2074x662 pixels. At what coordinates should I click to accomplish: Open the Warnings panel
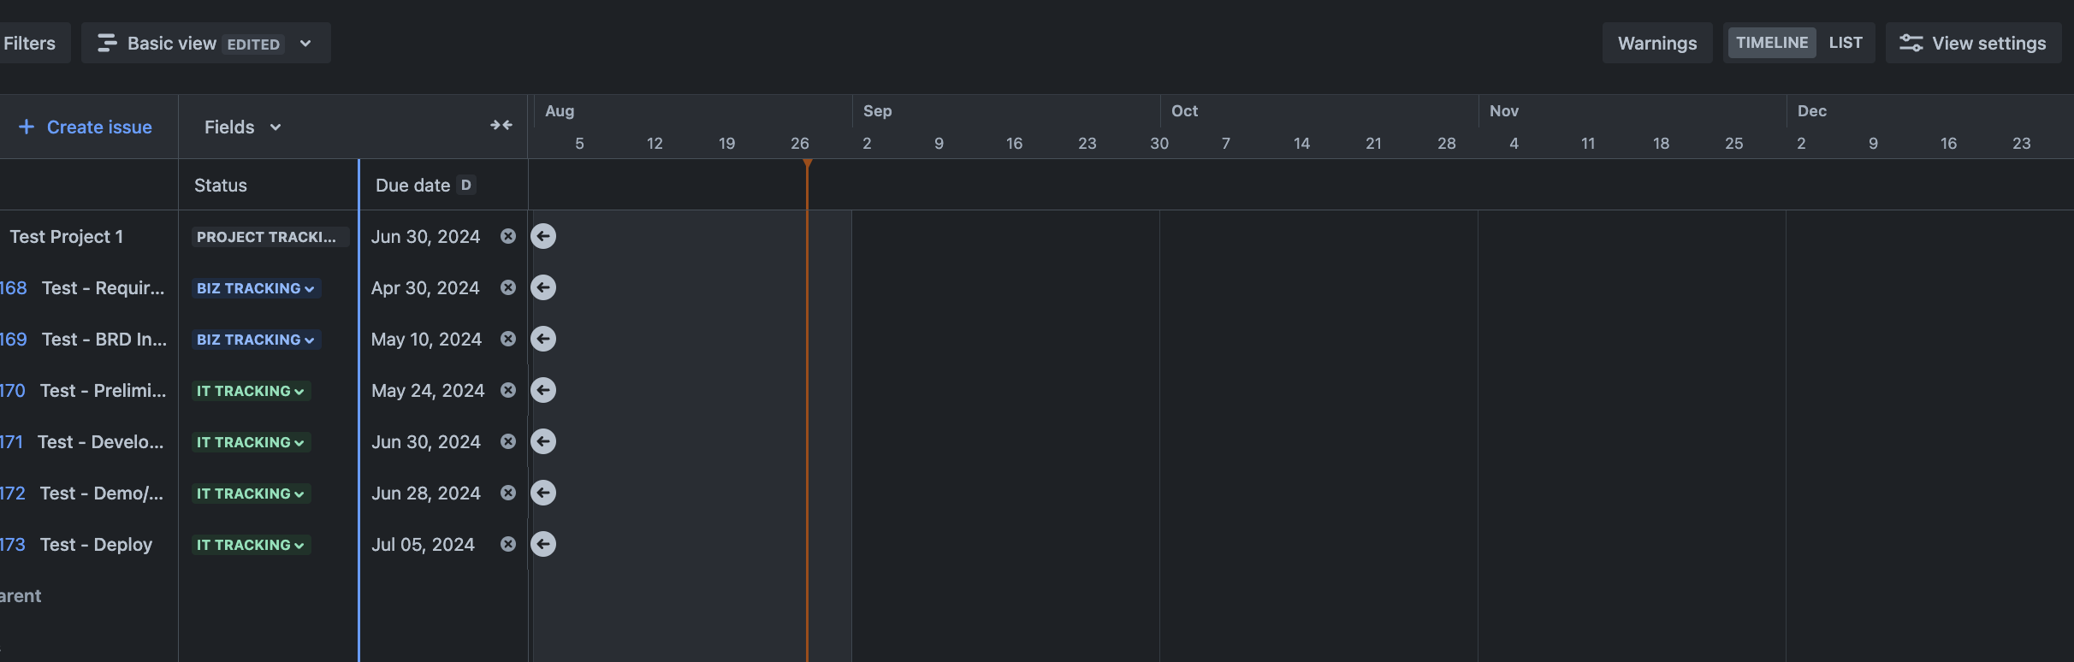[x=1657, y=43]
